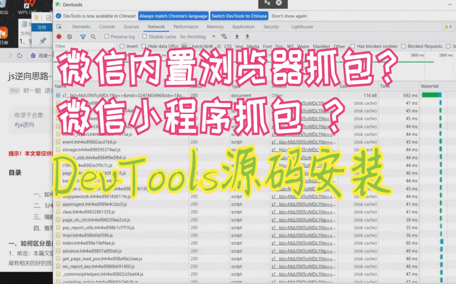Click the pin icon in explorer window

(x=43, y=41)
